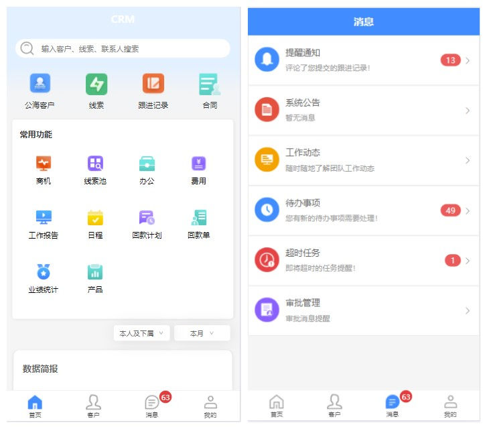
Task: Switch to 客户 tab in left screen
Action: [94, 406]
